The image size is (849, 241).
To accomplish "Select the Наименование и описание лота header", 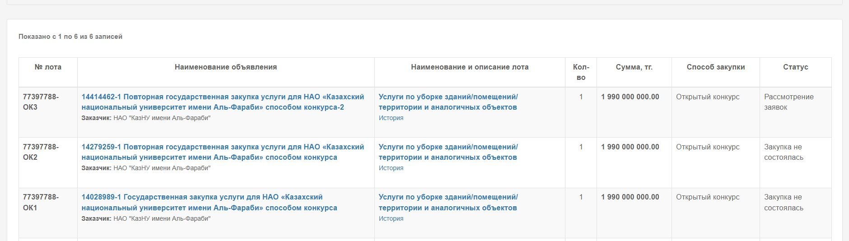I will point(470,67).
